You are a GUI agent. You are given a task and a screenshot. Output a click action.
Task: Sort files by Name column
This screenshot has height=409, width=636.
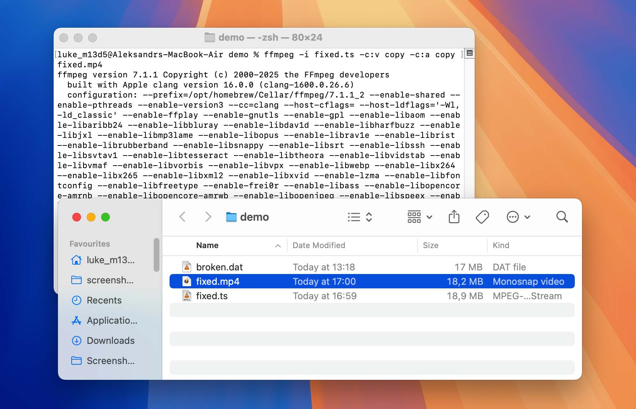[207, 245]
